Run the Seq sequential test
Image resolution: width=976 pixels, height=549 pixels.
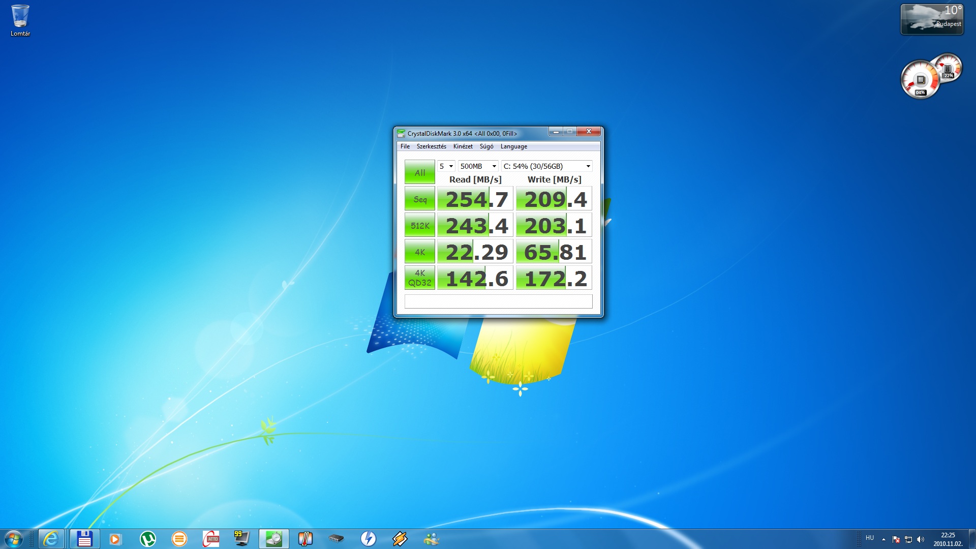[x=419, y=199]
